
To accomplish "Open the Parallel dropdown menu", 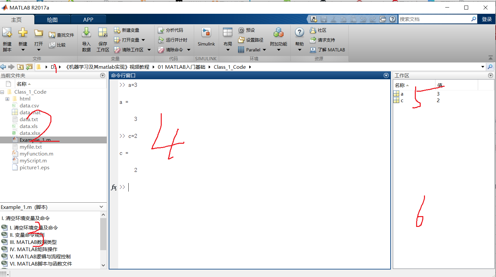I will pyautogui.click(x=264, y=50).
